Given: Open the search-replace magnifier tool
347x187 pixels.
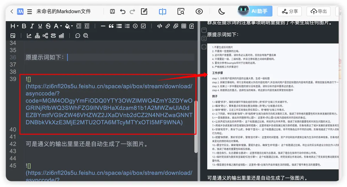Looking at the screenshot, I should tap(86, 36).
